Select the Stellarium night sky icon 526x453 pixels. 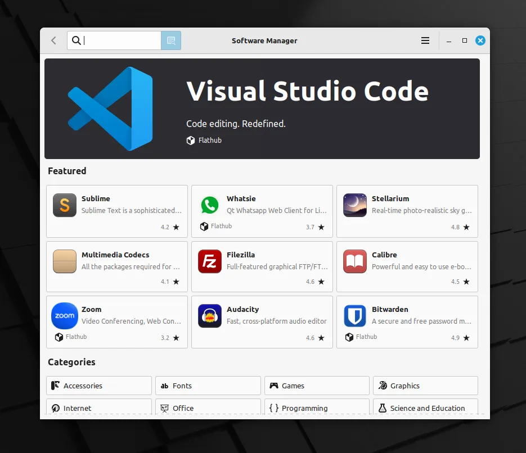(x=355, y=205)
